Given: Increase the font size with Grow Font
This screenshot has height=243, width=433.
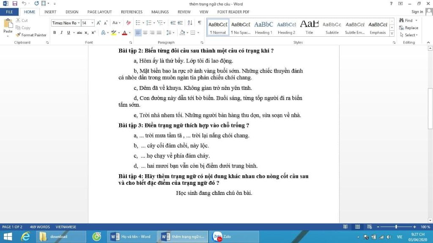Looking at the screenshot, I should (x=99, y=23).
